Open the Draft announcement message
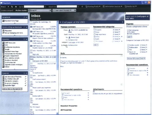The height and width of the screenshot is (115, 152). (x=39, y=79)
